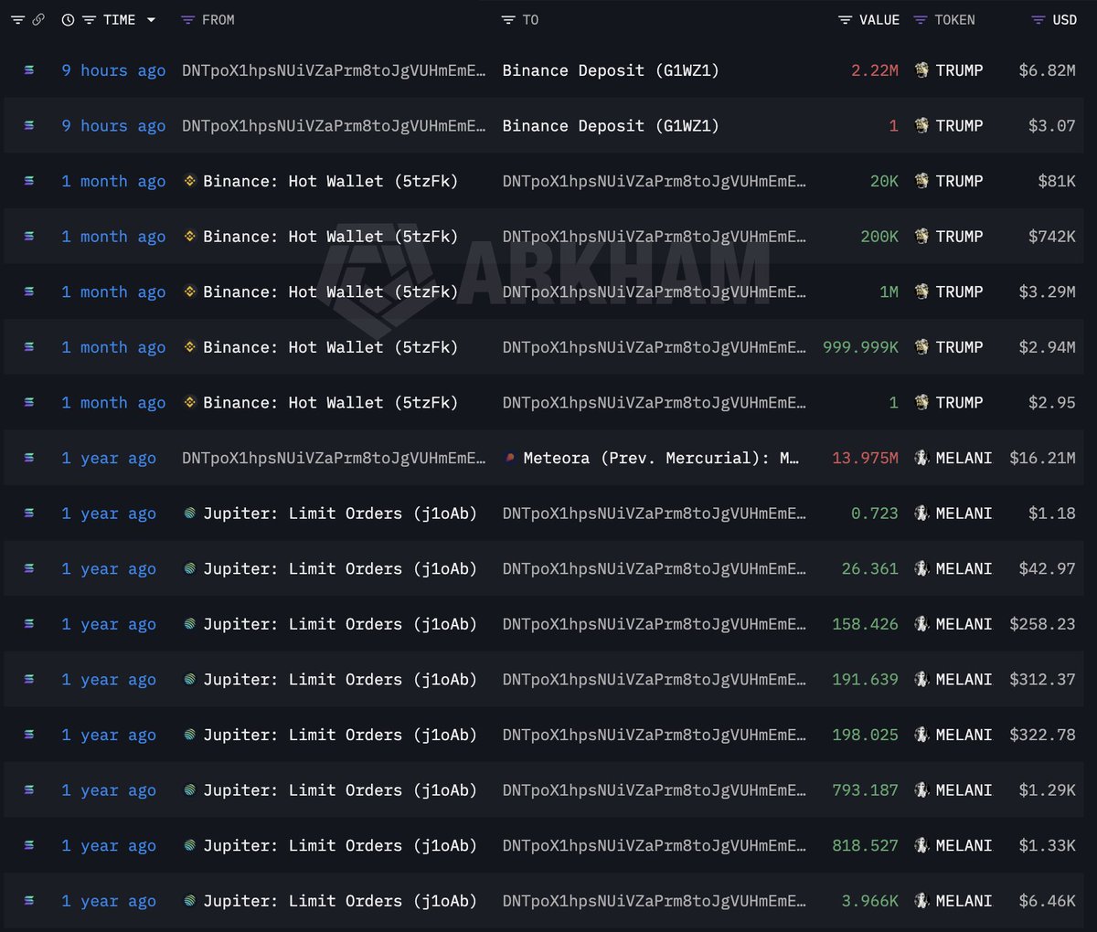Select the value 3.966K

pyautogui.click(x=870, y=901)
